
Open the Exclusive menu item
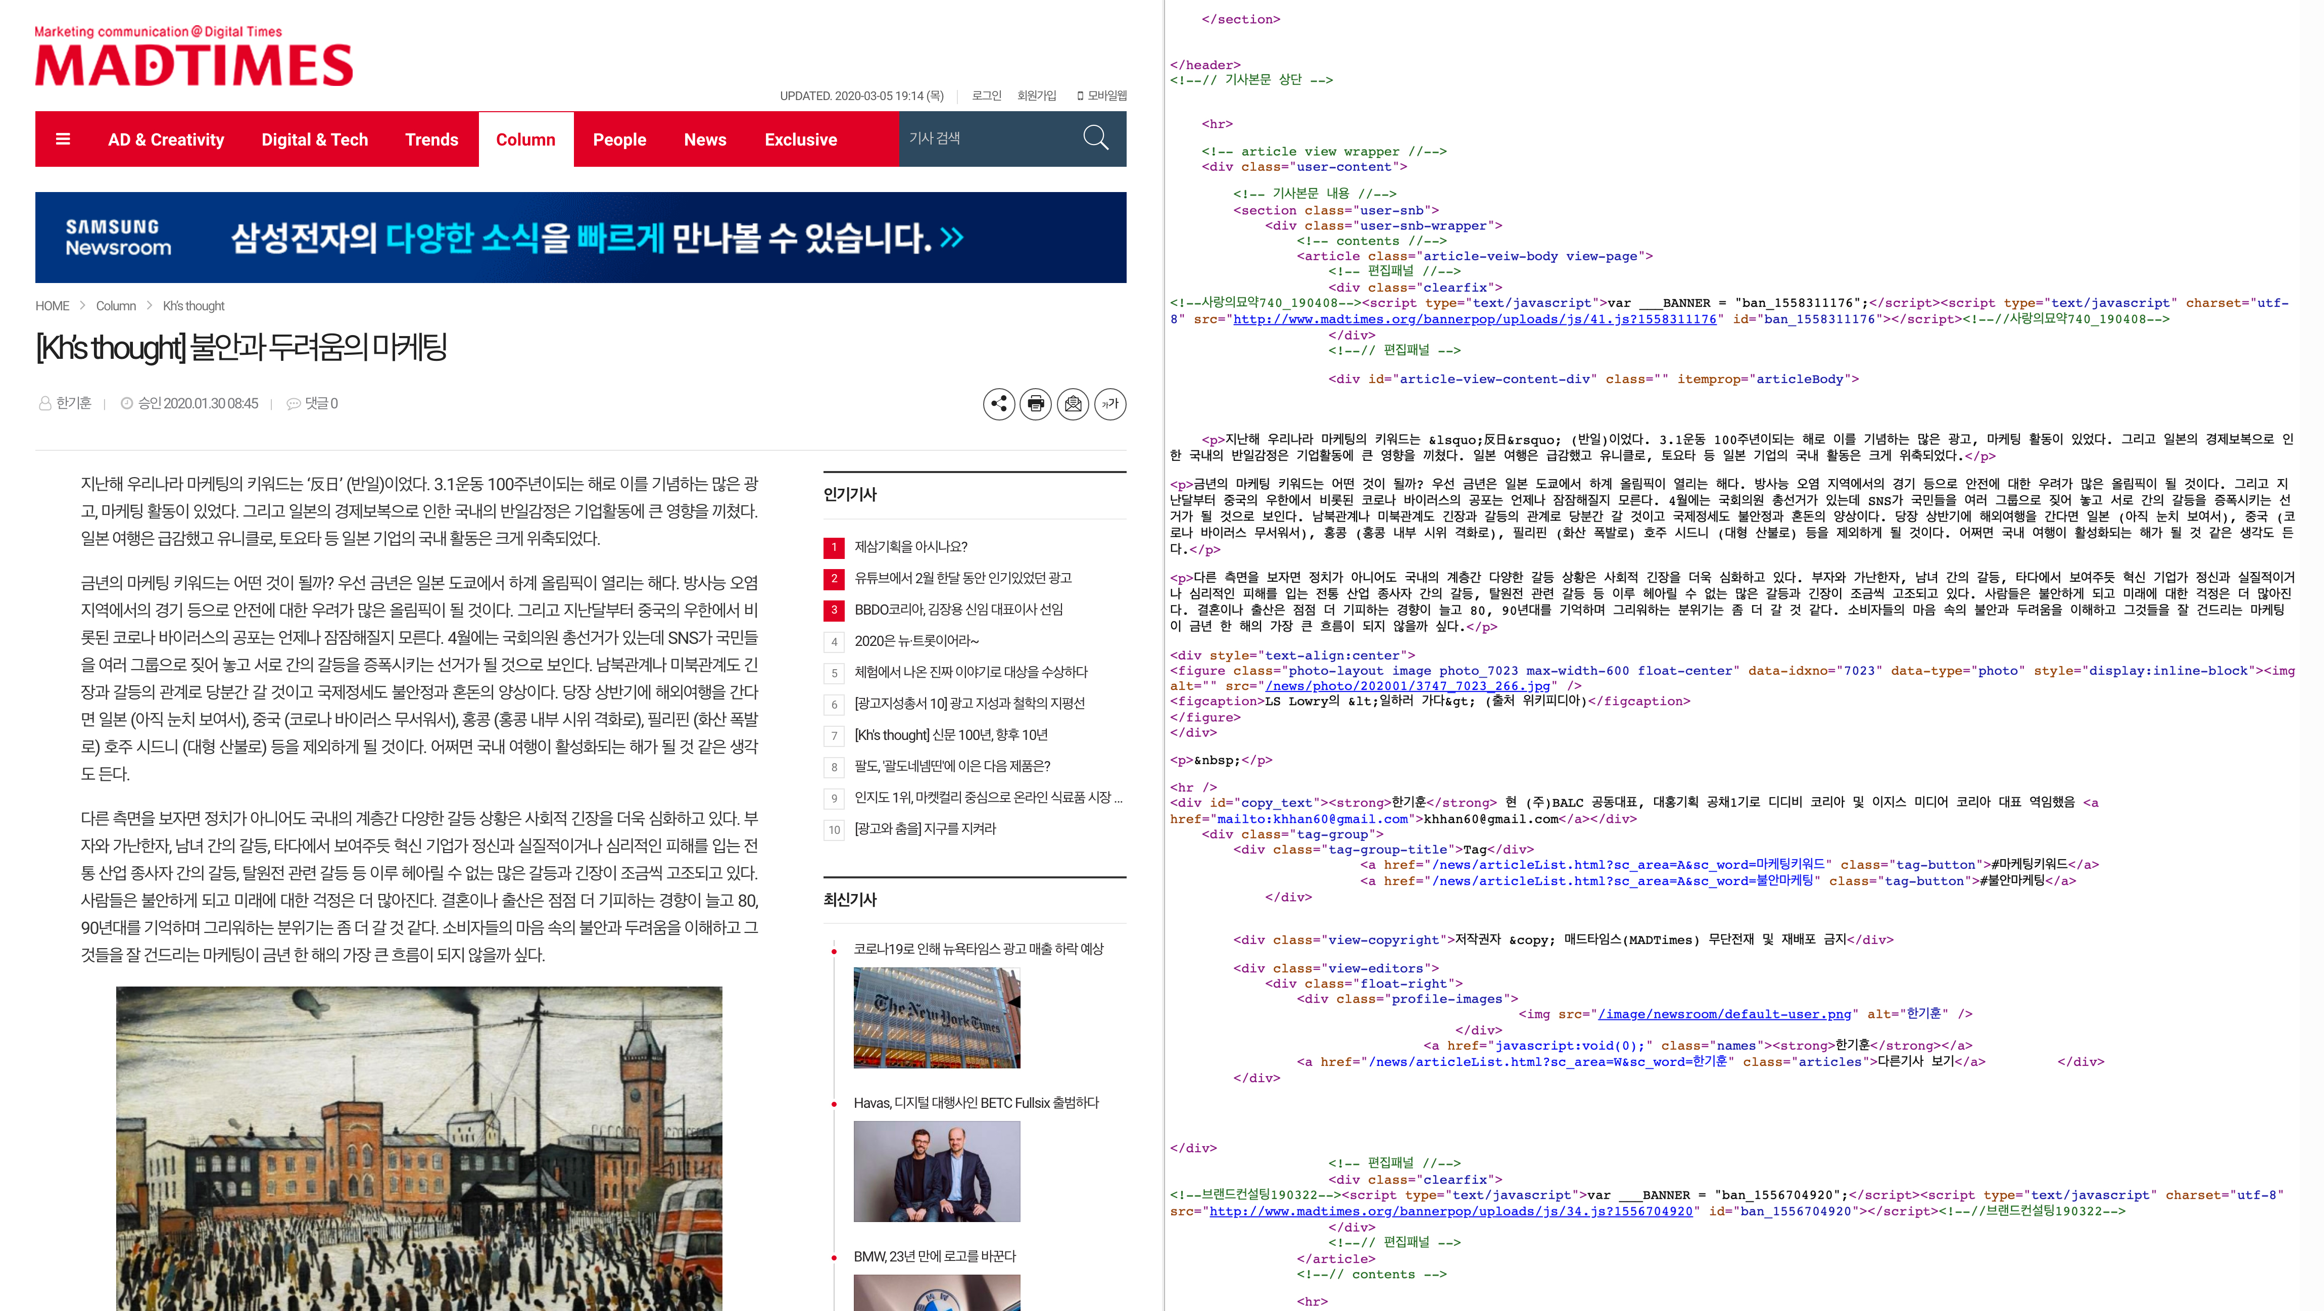click(801, 140)
